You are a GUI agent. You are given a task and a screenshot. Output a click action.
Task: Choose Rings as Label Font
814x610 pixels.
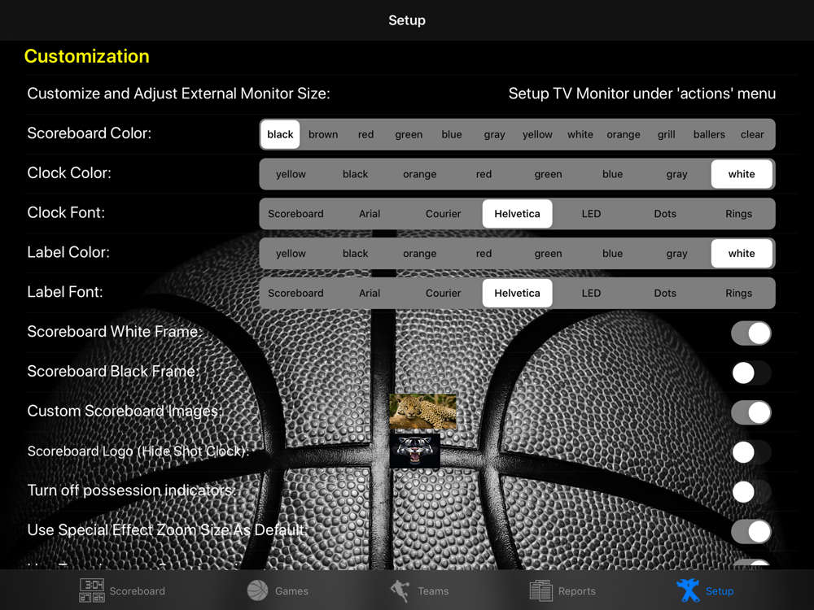click(739, 293)
